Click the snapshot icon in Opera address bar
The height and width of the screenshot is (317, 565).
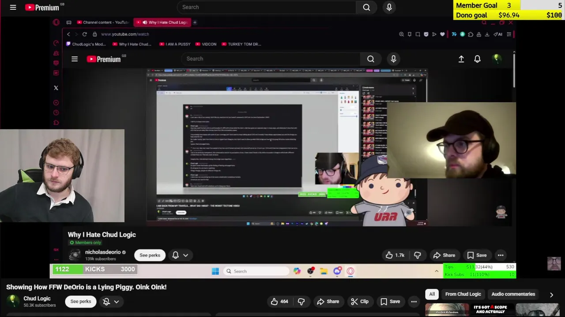point(418,34)
